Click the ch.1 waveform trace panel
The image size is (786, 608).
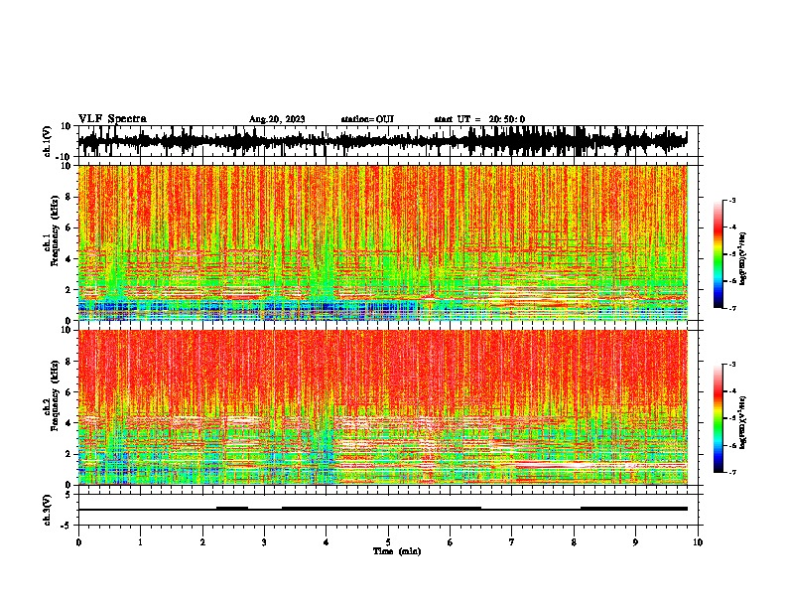tap(390, 141)
